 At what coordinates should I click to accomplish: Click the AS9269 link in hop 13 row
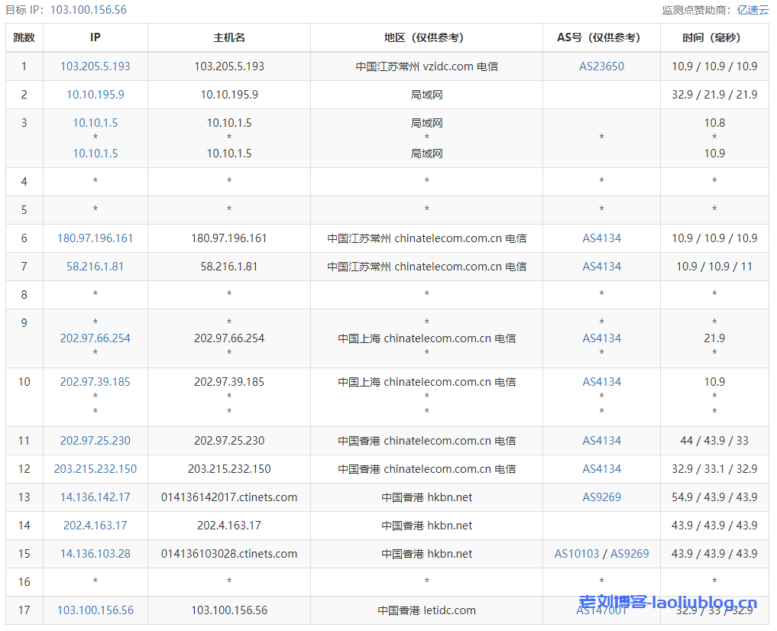[x=601, y=497]
